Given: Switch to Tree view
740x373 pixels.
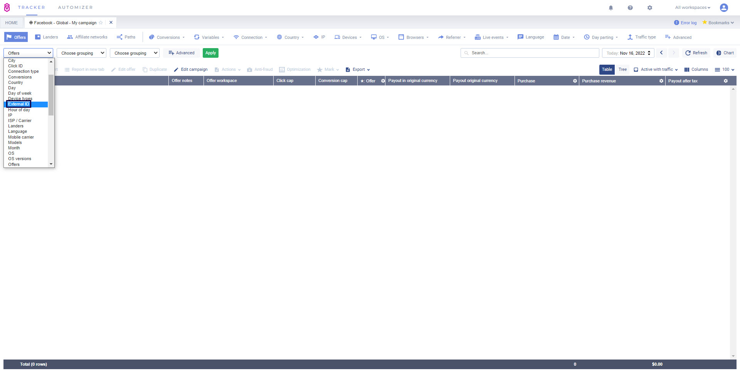Looking at the screenshot, I should 622,69.
